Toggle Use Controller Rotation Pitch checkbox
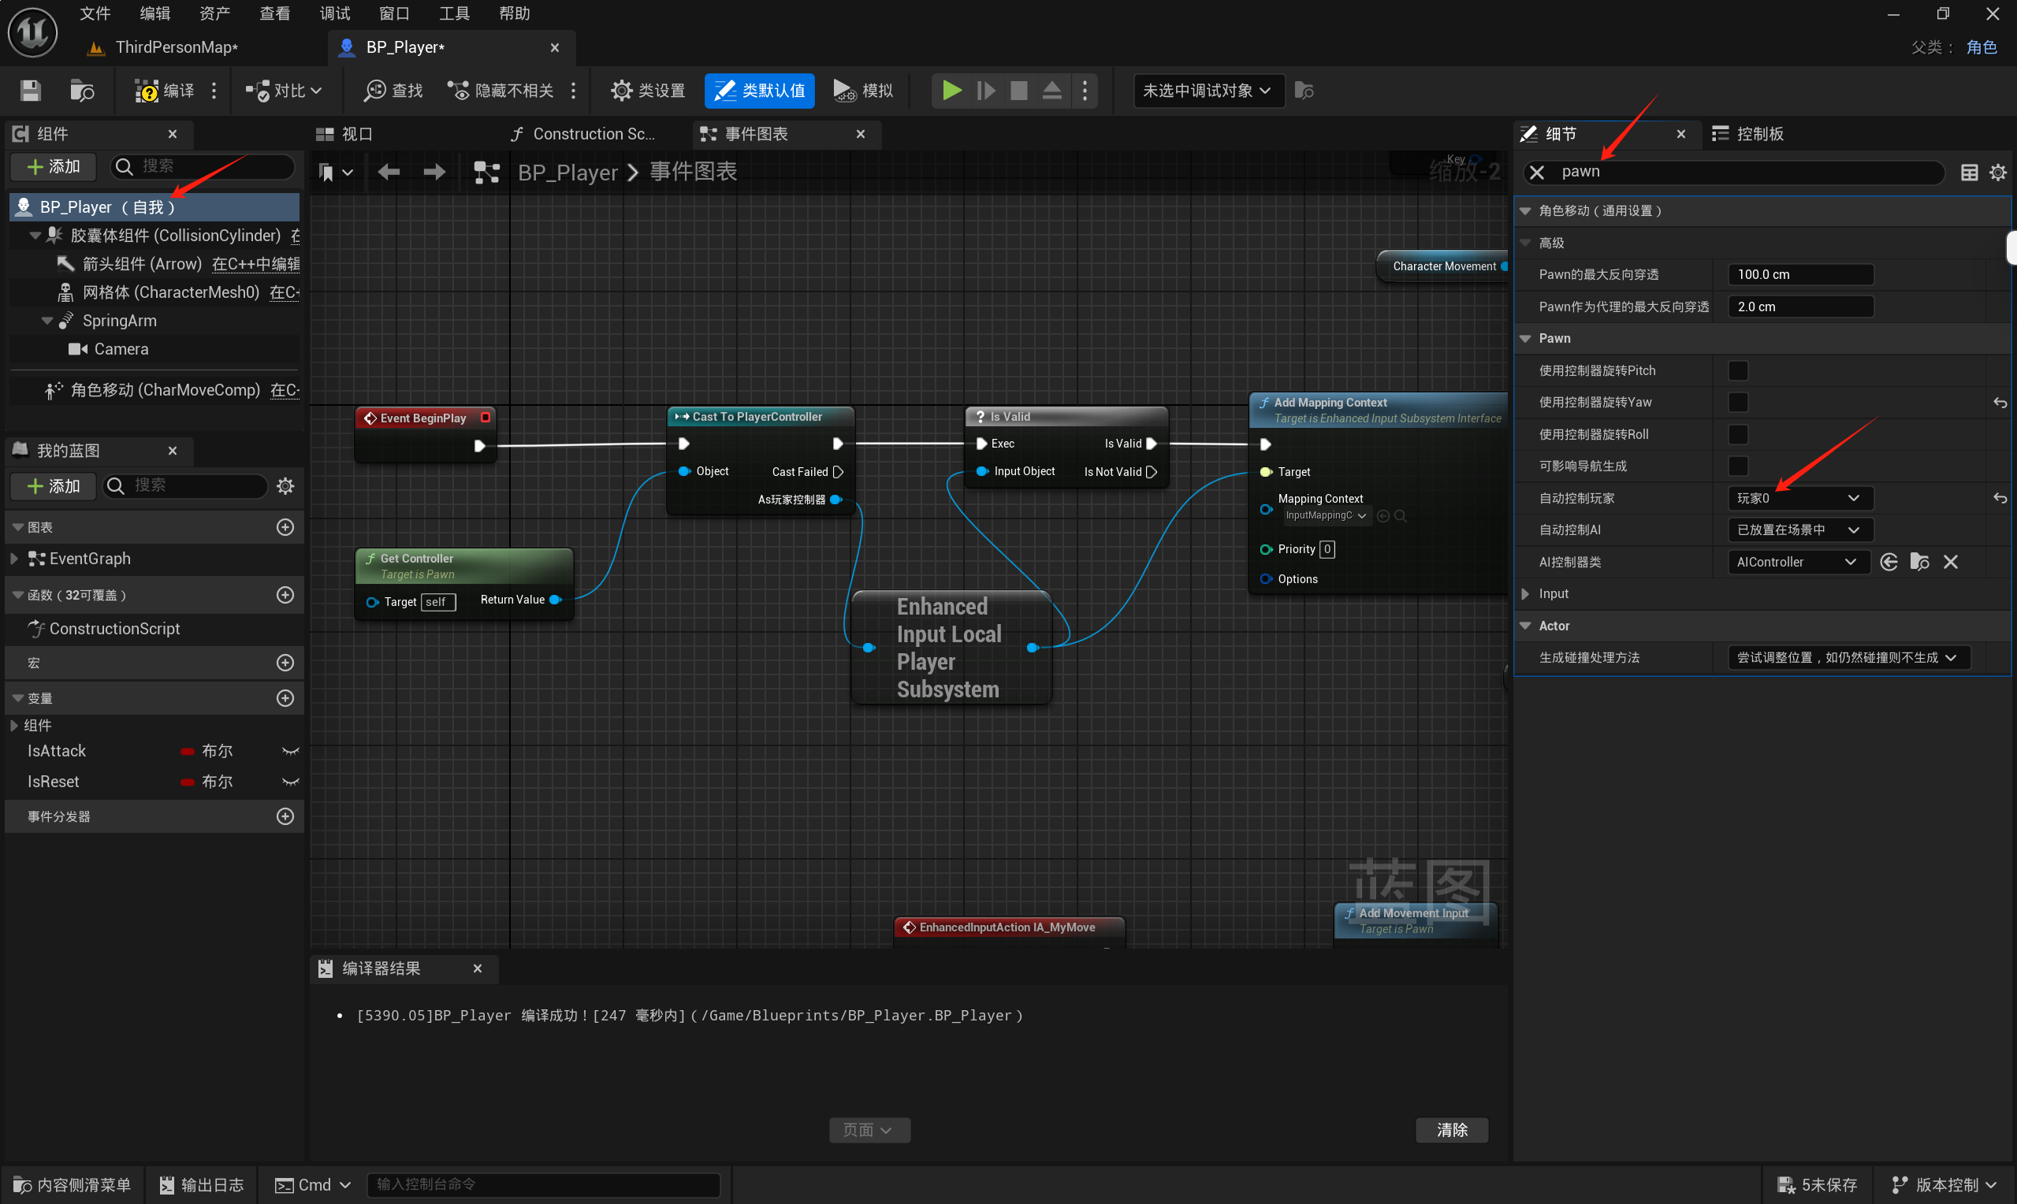Viewport: 2017px width, 1204px height. (1737, 371)
